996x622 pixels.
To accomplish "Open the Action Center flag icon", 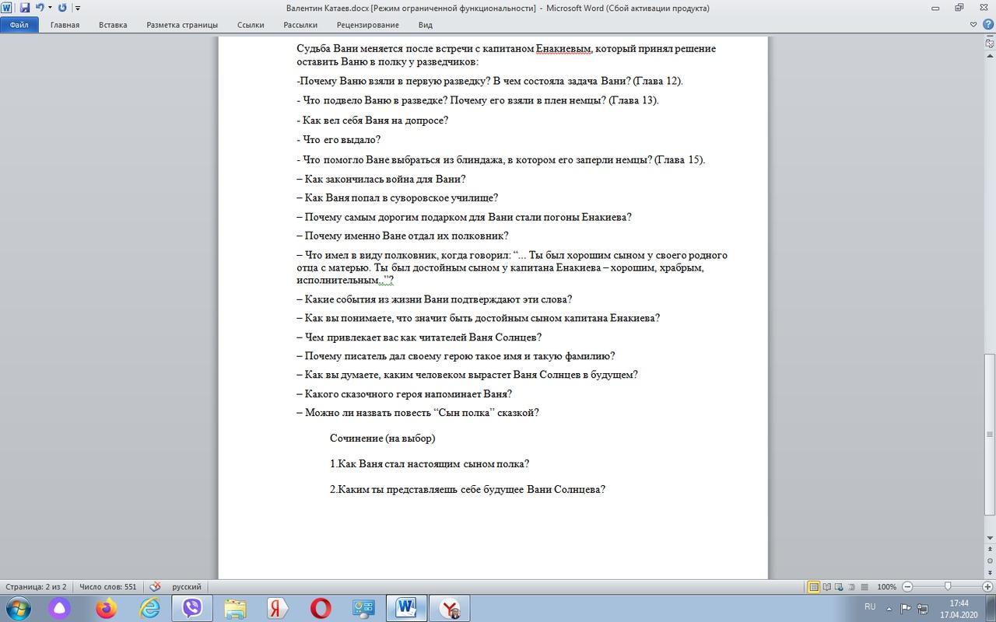I will 906,608.
